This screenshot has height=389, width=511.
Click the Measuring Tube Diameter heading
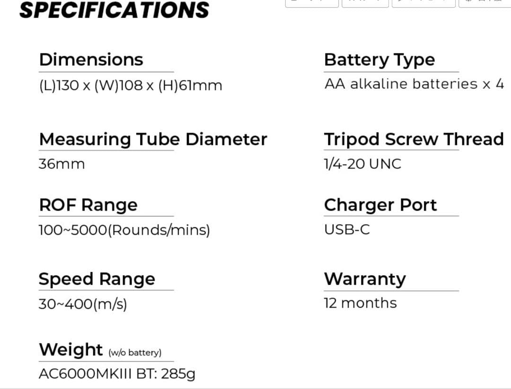pyautogui.click(x=153, y=139)
